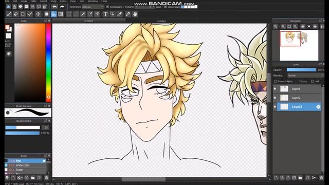The image size is (329, 185).
Task: Select the Dot/shape square tool
Action: (23, 14)
